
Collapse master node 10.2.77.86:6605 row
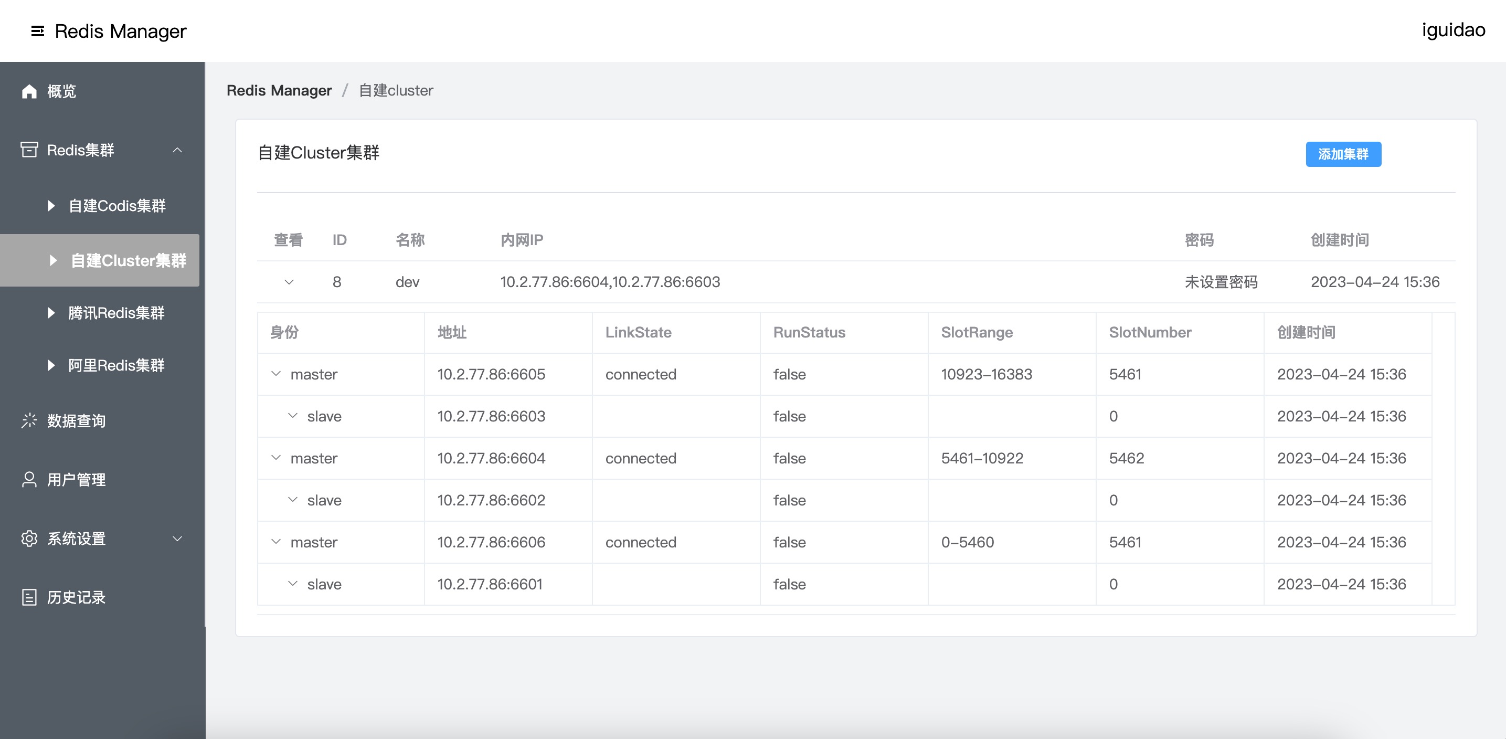[276, 374]
